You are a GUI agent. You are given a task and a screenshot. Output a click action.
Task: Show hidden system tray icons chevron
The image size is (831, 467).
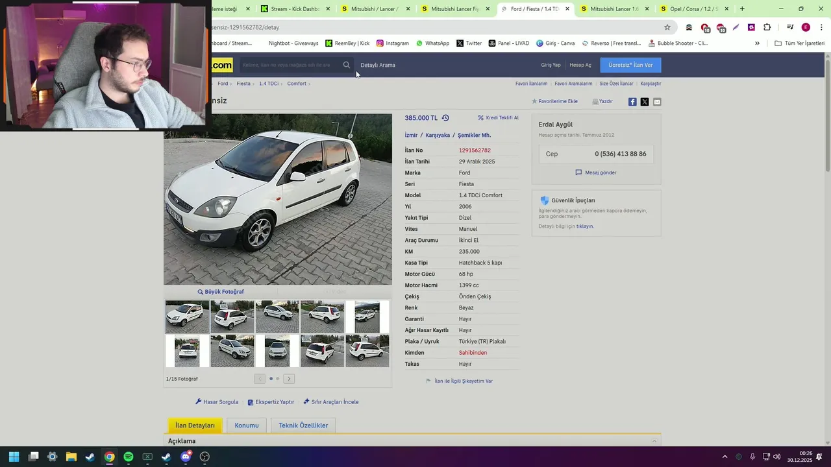[725, 457]
